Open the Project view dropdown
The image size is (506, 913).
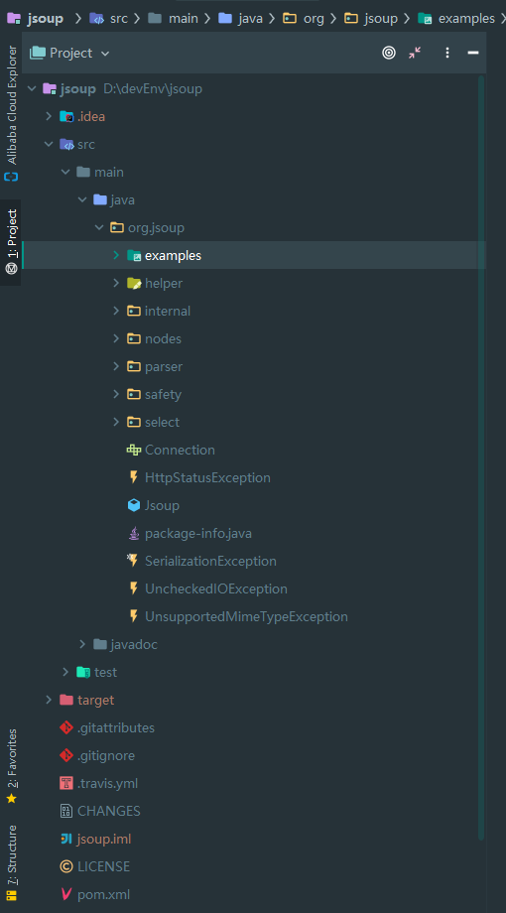click(x=69, y=53)
